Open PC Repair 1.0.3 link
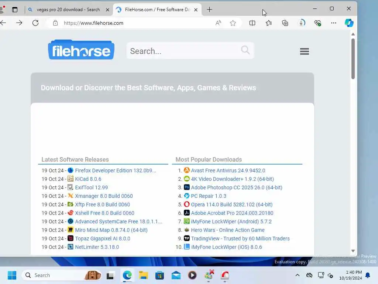The height and width of the screenshot is (284, 378). [209, 196]
